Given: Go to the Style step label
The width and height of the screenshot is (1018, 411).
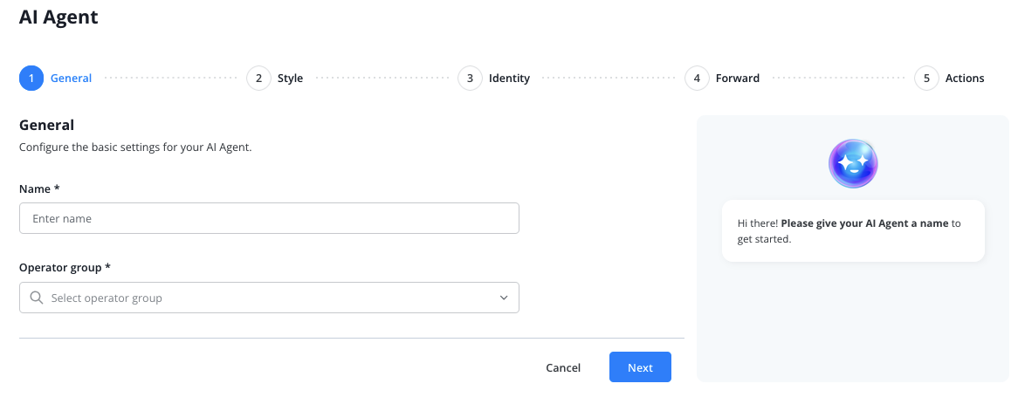Looking at the screenshot, I should pyautogui.click(x=290, y=79).
